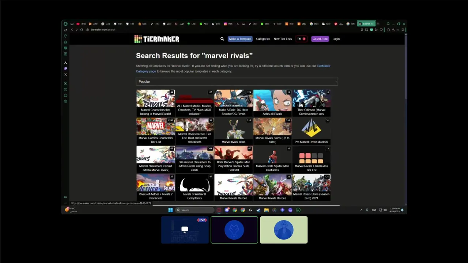Click the Login link

point(336,39)
